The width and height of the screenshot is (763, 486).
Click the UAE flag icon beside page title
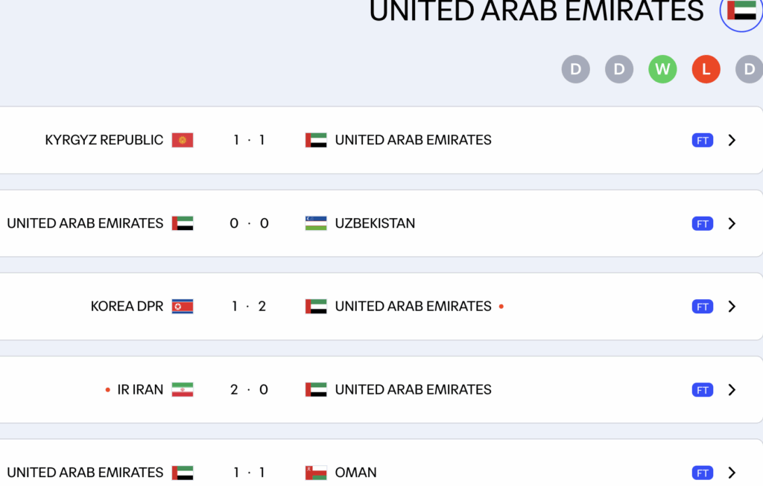(x=741, y=10)
